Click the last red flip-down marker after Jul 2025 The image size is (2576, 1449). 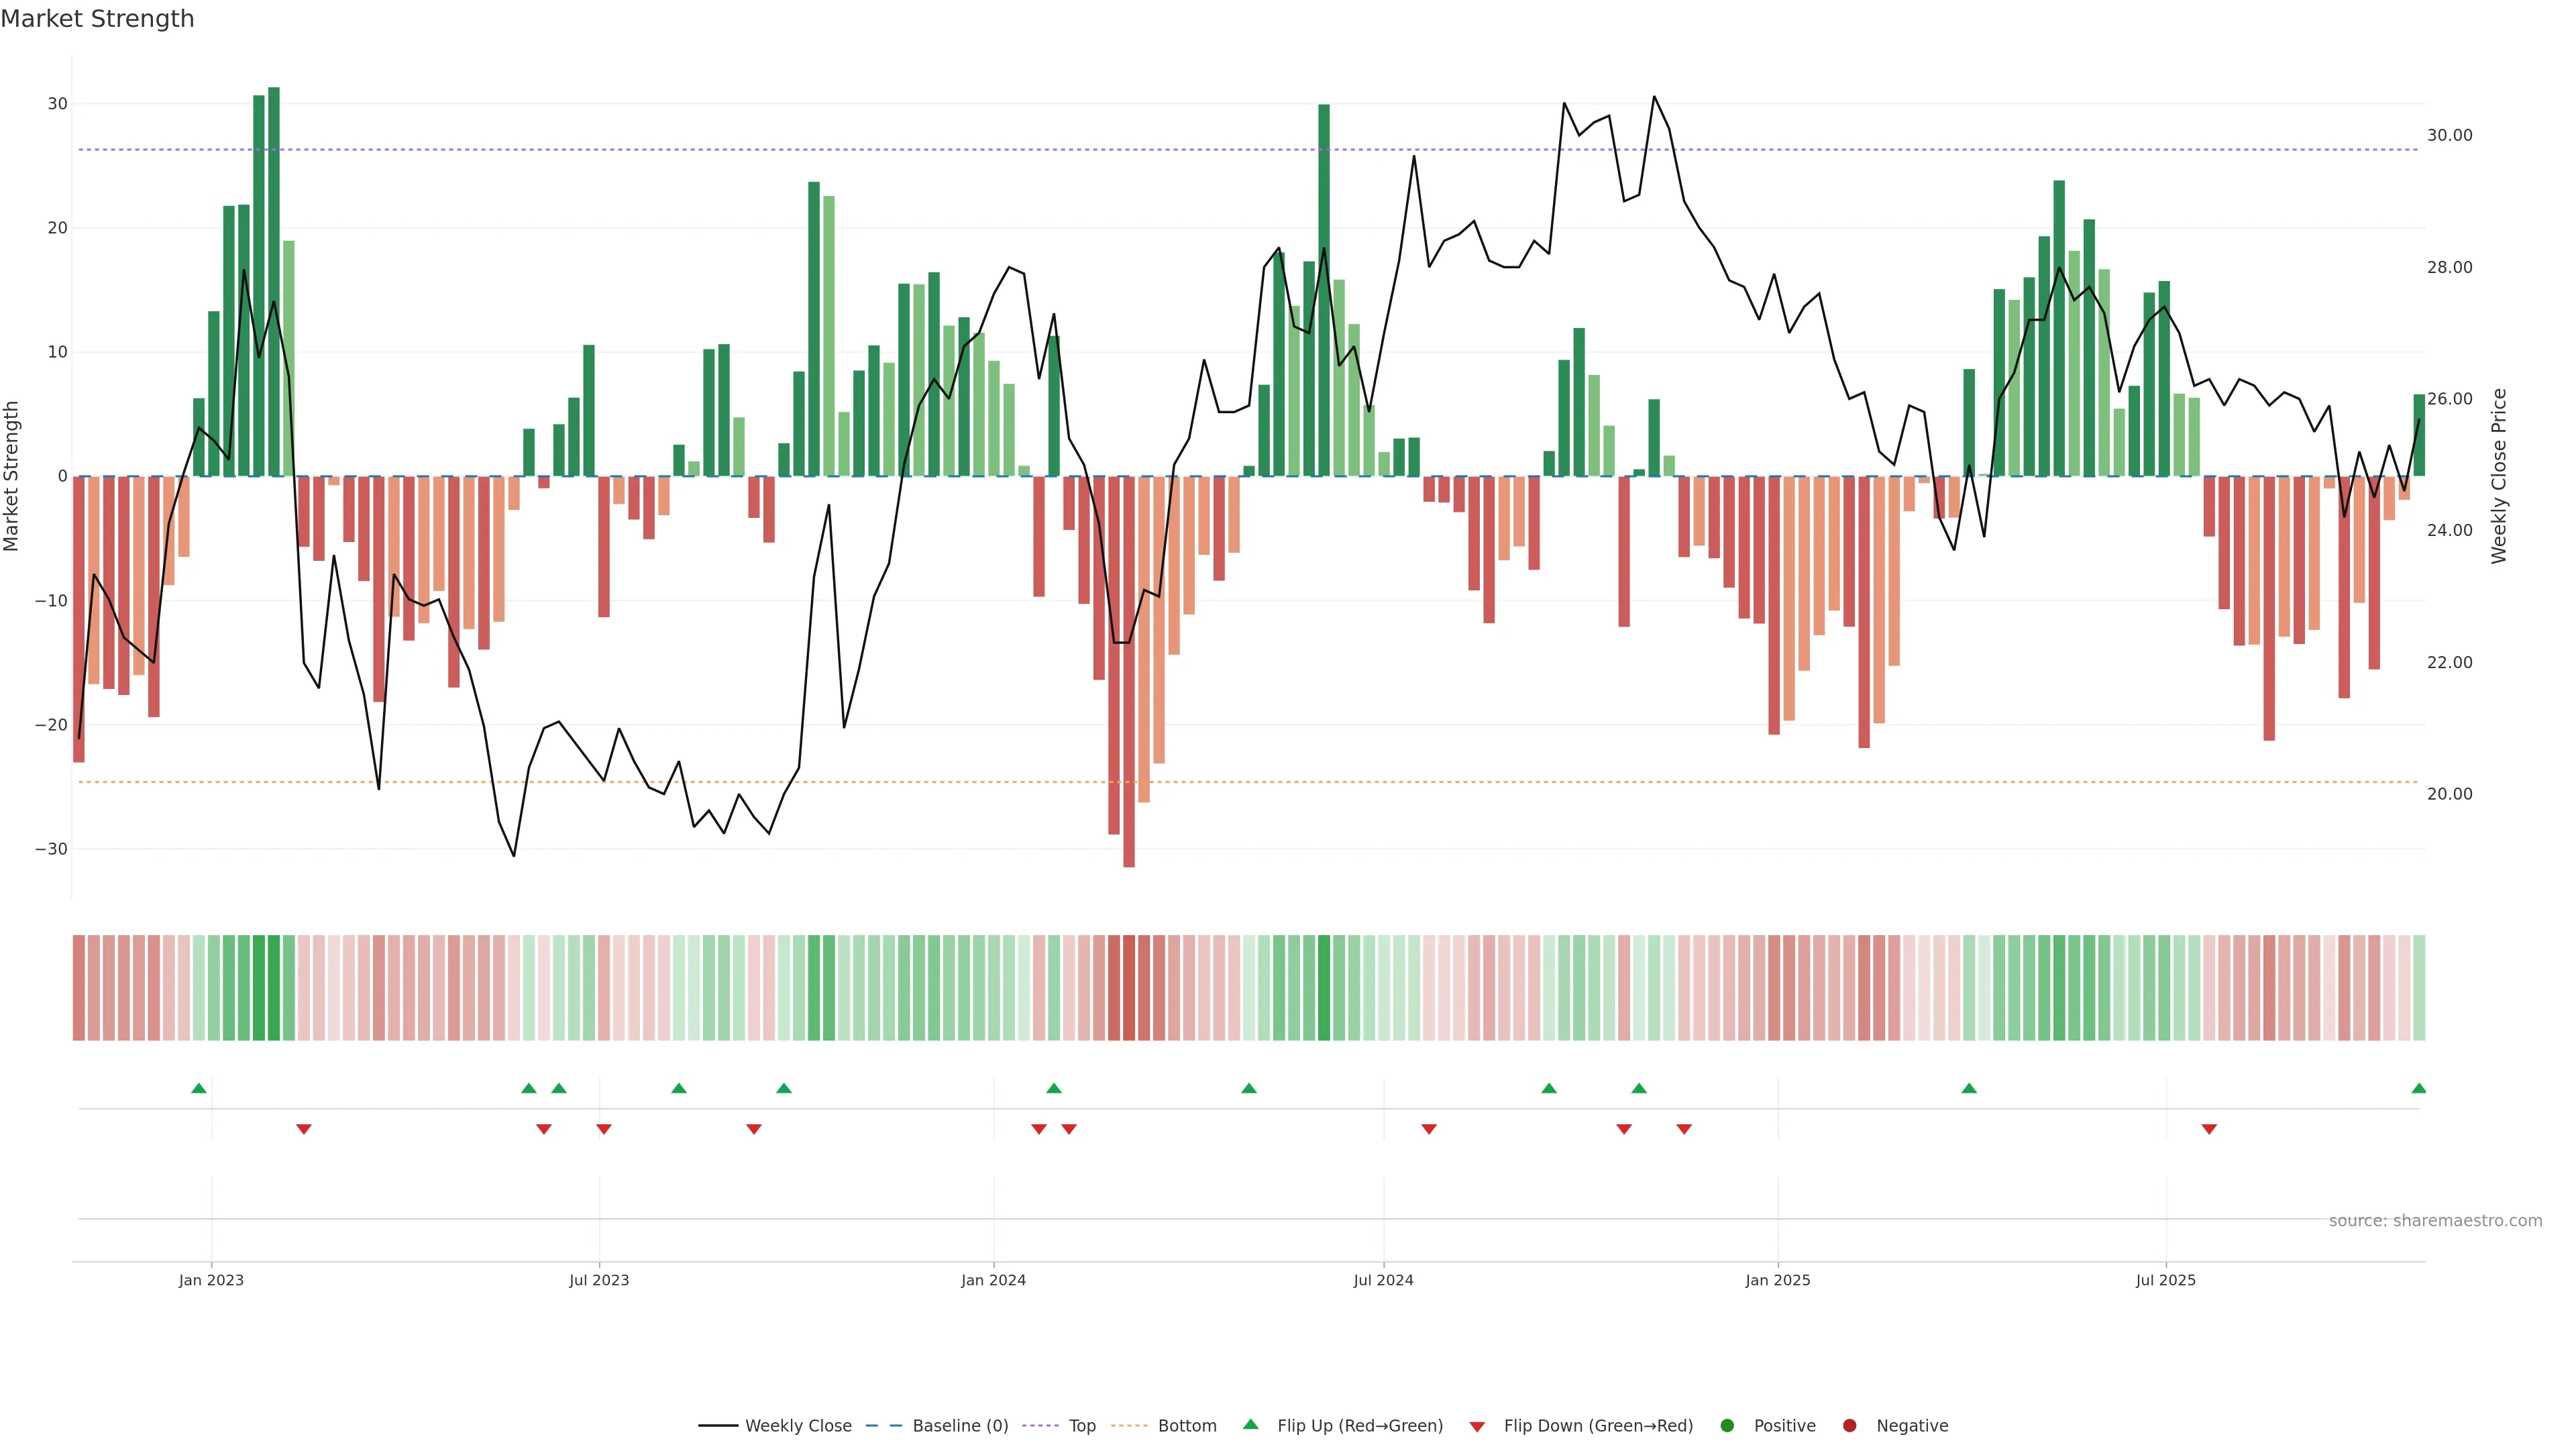tap(2209, 1129)
